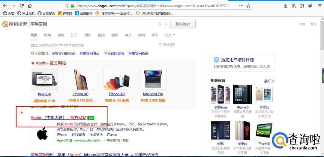Open related search 苹果官网香港
This screenshot has height=157, width=324.
114,53
